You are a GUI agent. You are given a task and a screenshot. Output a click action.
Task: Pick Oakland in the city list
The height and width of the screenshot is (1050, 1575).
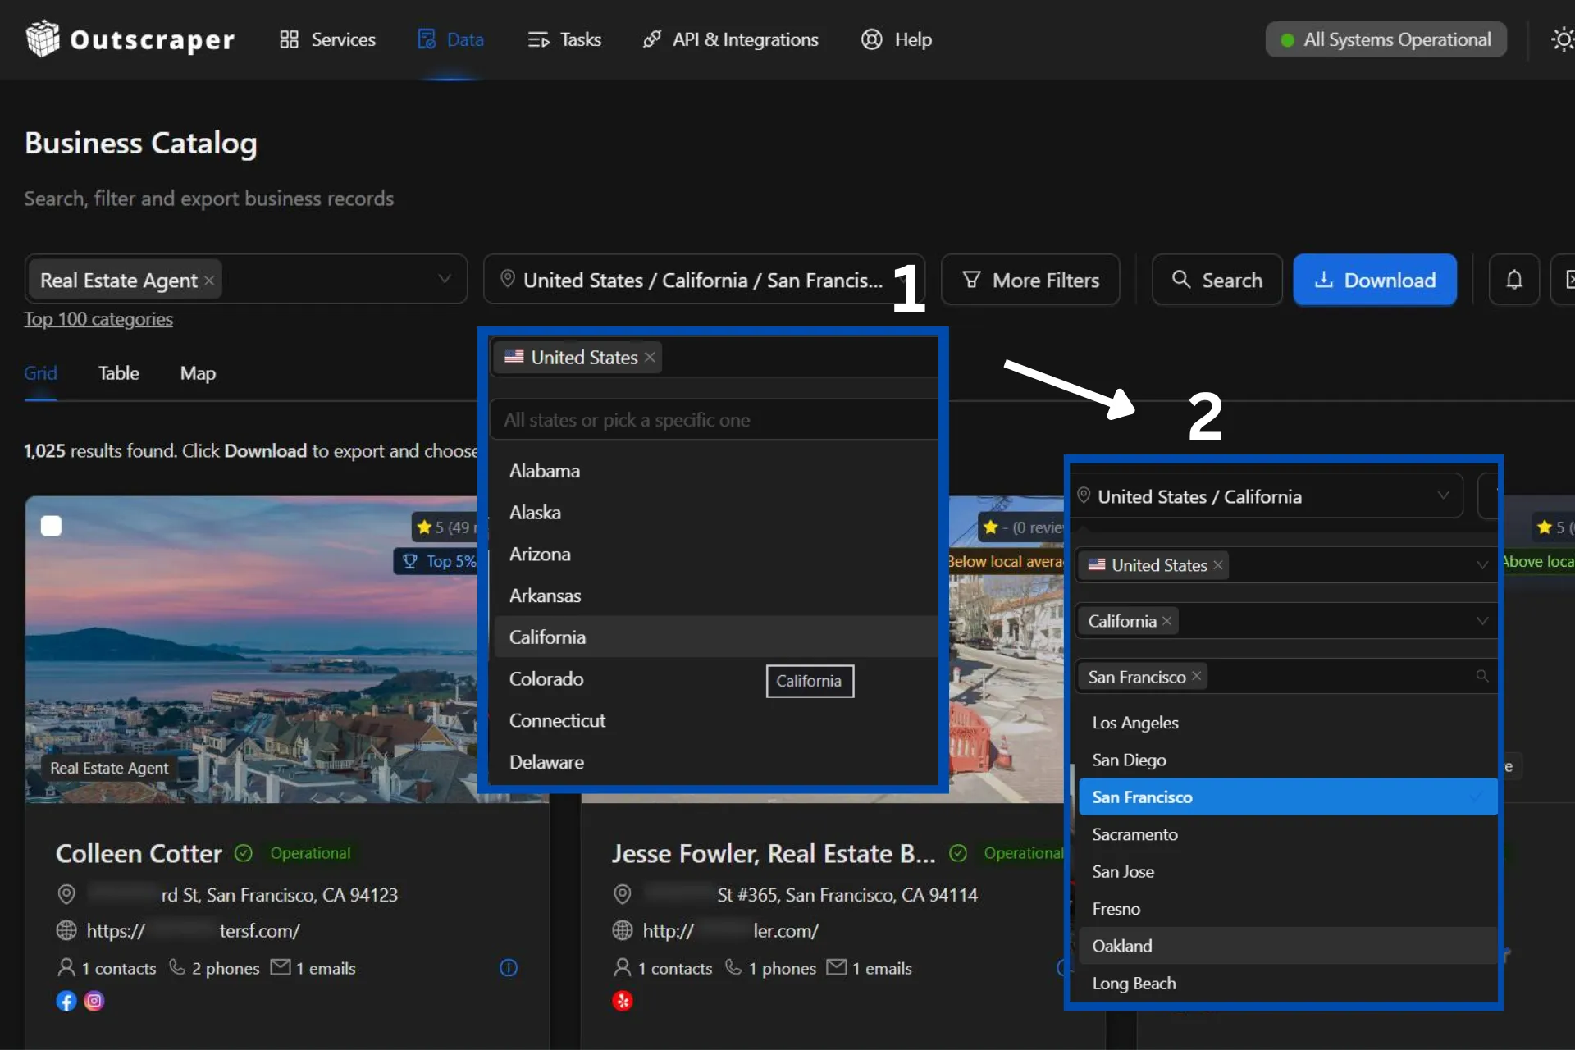click(1288, 946)
